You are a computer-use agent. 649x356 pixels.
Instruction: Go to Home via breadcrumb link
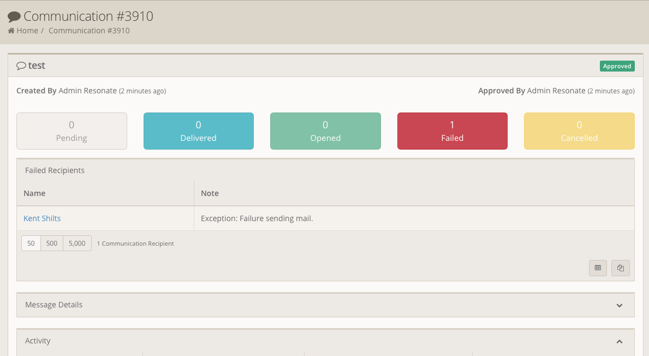tap(27, 31)
